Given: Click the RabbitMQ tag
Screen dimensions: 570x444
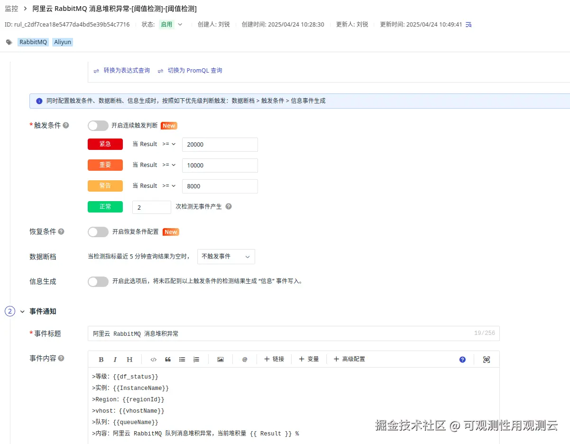Looking at the screenshot, I should [33, 42].
